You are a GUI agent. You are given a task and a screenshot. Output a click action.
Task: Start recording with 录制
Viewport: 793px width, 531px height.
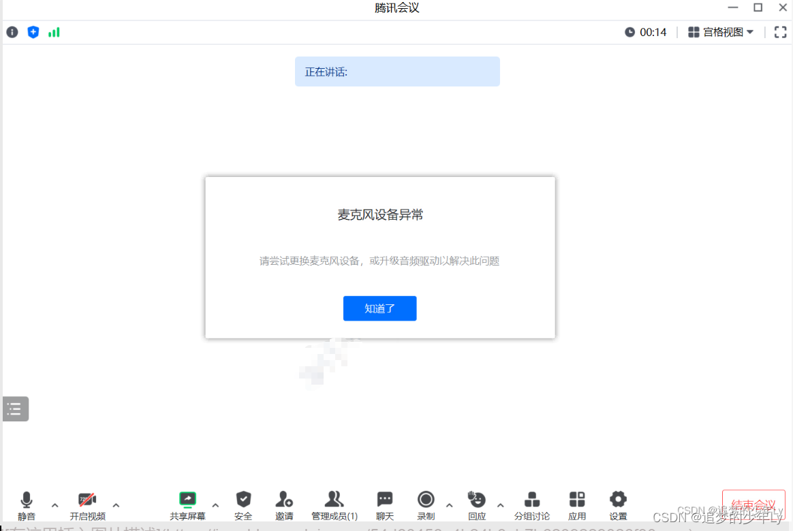click(x=426, y=505)
